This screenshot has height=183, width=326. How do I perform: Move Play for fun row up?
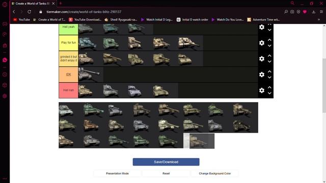[269, 40]
